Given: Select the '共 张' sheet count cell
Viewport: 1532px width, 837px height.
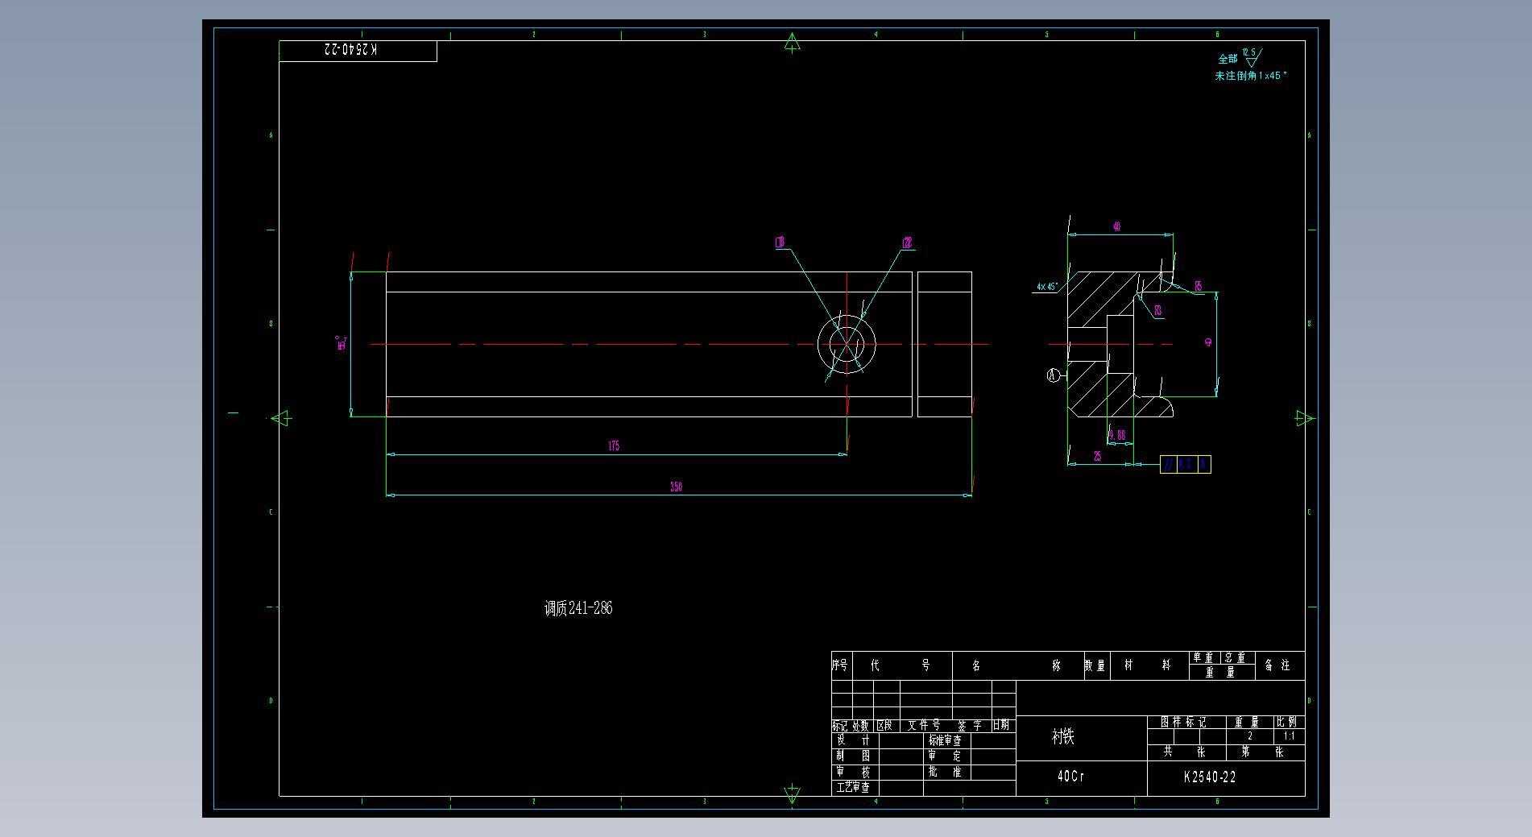Looking at the screenshot, I should tap(1184, 752).
